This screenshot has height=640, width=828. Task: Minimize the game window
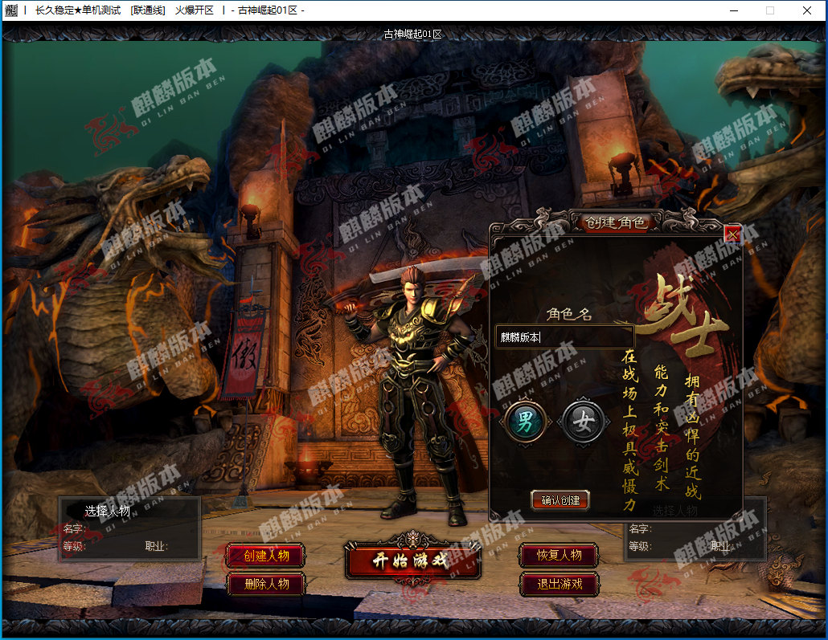(x=734, y=10)
